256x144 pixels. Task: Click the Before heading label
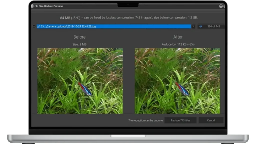pos(79,37)
